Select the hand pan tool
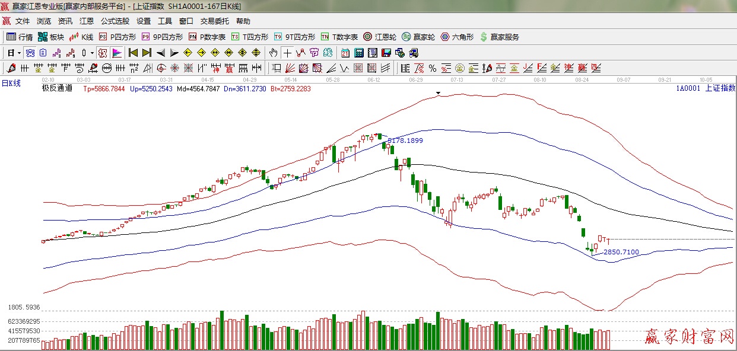 pos(273,53)
